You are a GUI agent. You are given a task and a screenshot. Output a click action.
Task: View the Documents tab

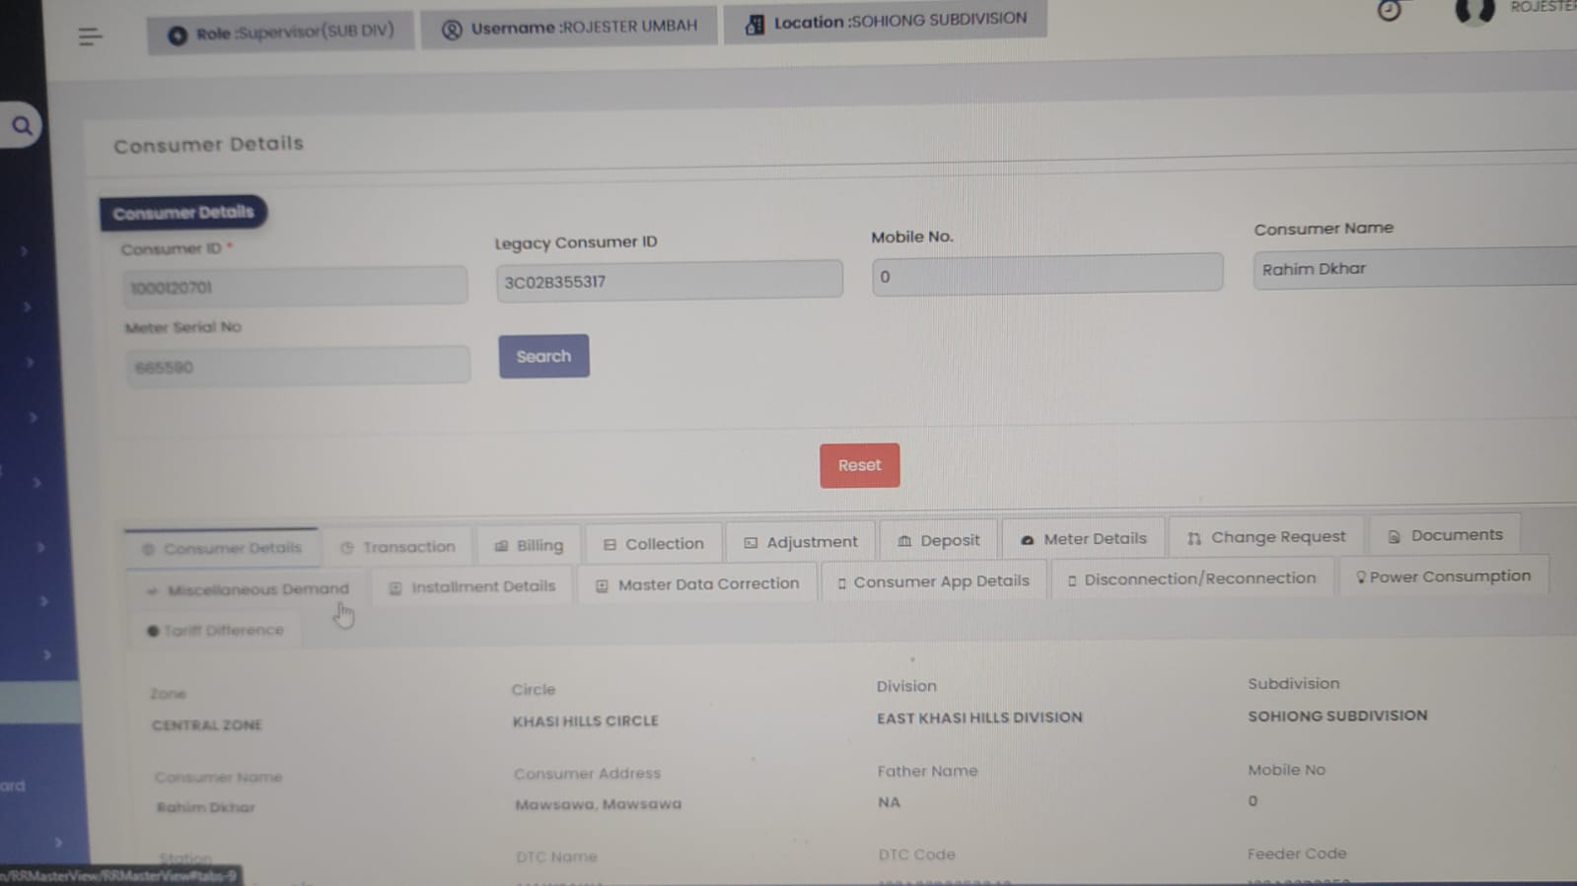pyautogui.click(x=1445, y=535)
